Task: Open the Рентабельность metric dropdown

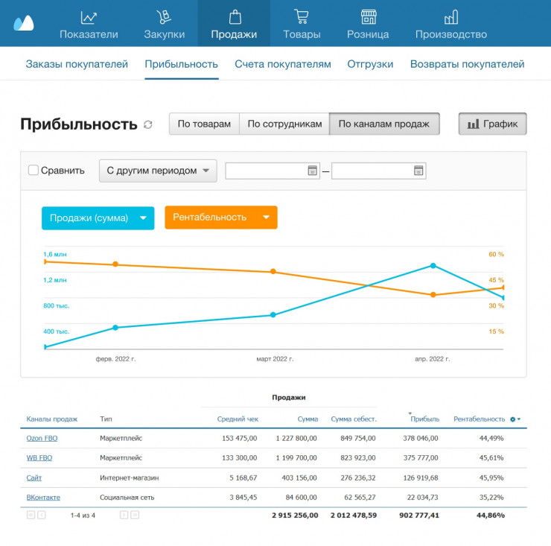Action: click(x=220, y=218)
